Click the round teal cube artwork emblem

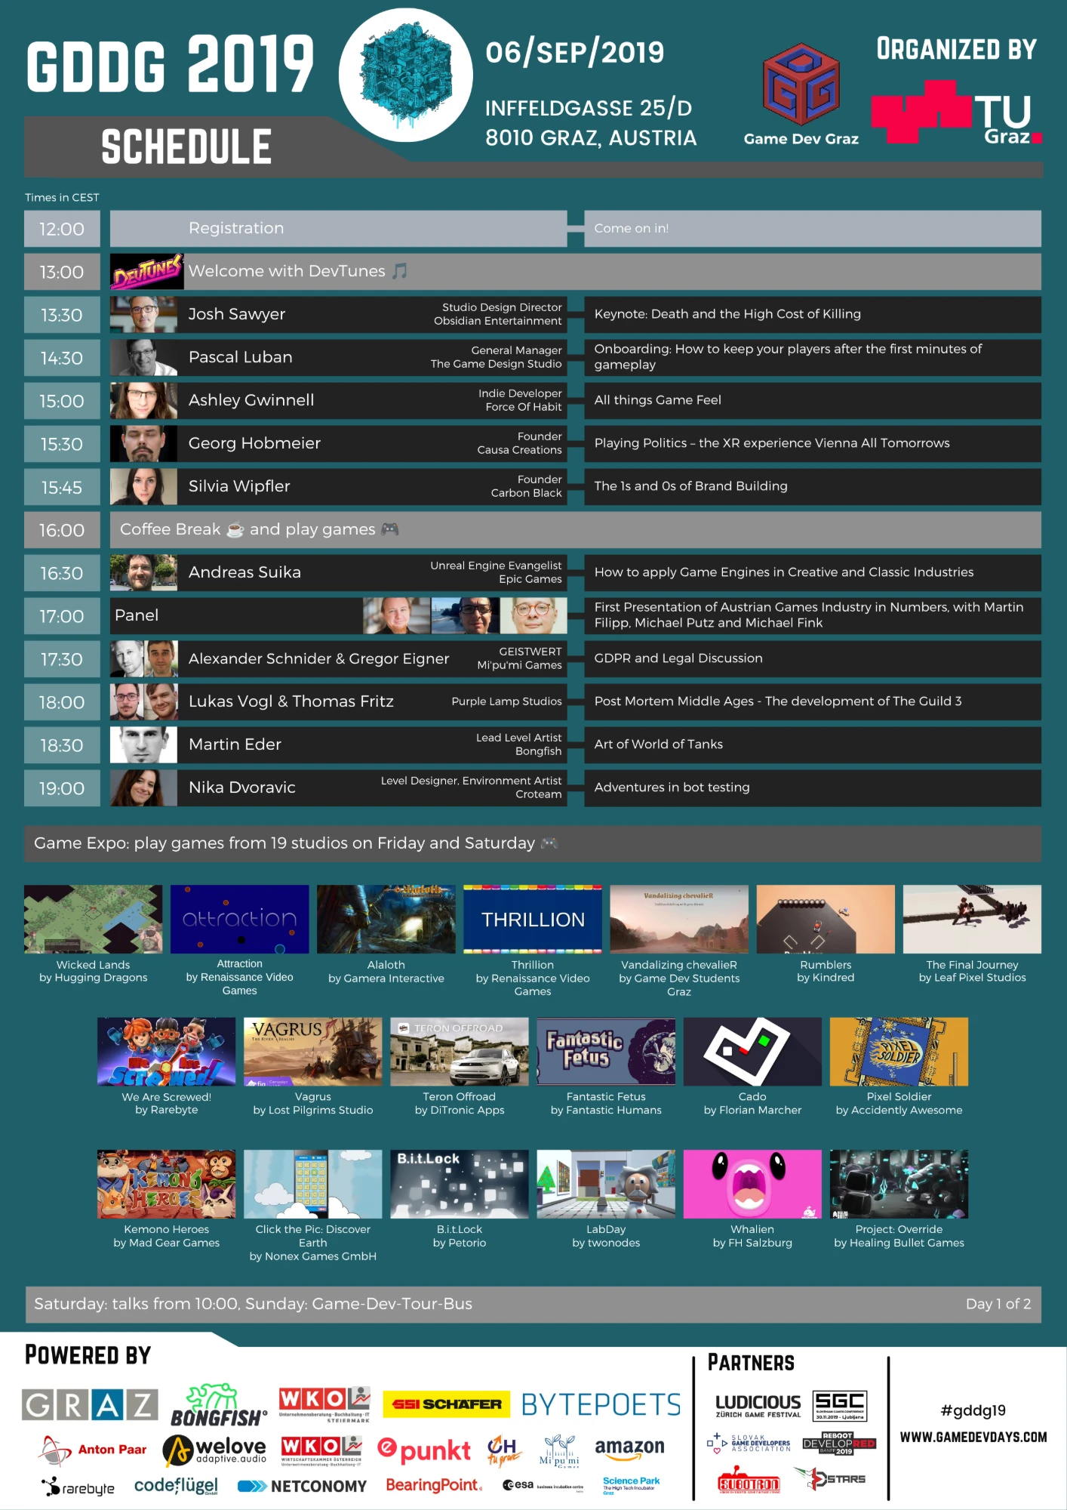point(406,75)
